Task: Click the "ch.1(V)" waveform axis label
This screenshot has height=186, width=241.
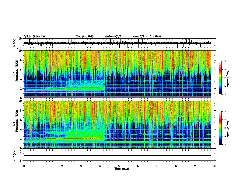Action: pyautogui.click(x=15, y=43)
